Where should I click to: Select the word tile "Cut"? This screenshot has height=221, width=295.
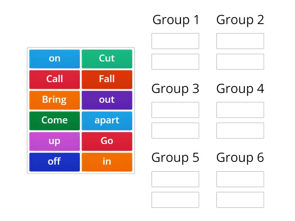point(107,58)
